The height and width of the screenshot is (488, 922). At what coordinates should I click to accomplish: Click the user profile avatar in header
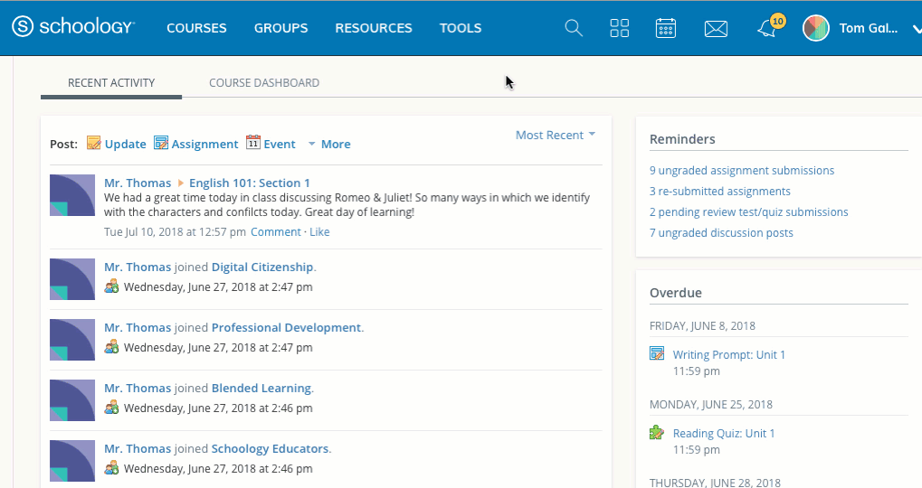coord(816,28)
